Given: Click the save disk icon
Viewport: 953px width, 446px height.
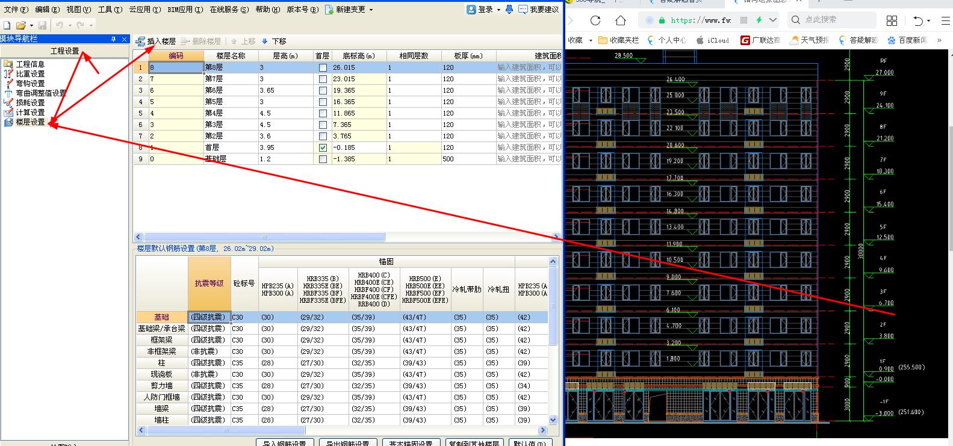Looking at the screenshot, I should click(42, 25).
